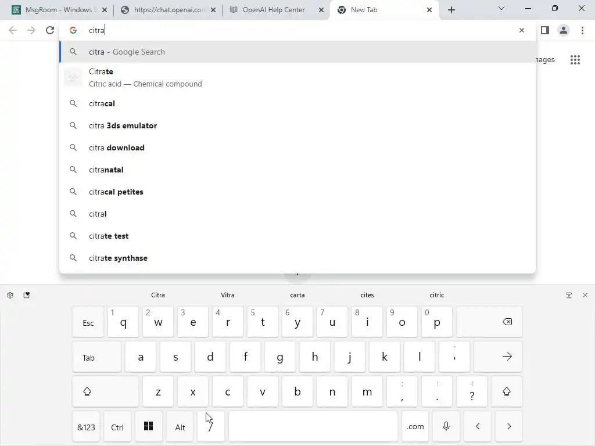Pick the 'citracal petites' suggestion
The image size is (595, 446).
(x=297, y=192)
